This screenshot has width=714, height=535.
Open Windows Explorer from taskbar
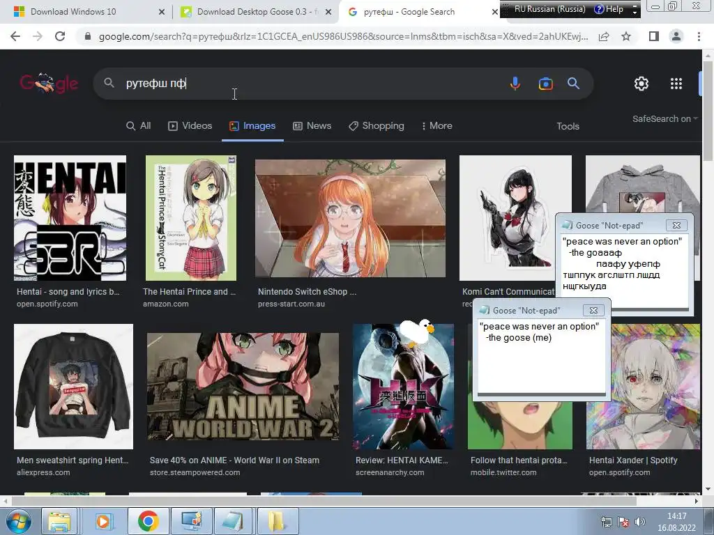(x=59, y=521)
